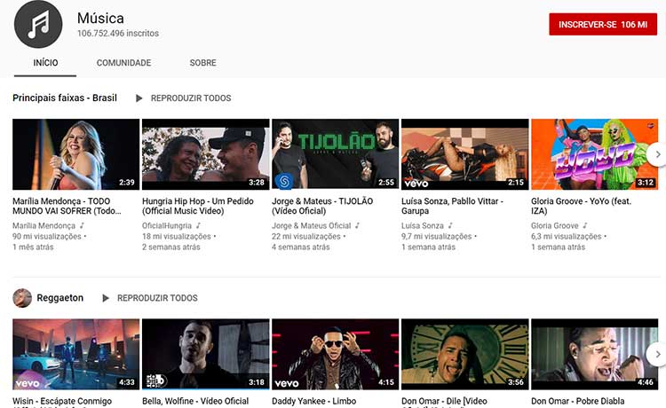Play the Daddy Yankee Limbo thumbnail

(x=335, y=354)
